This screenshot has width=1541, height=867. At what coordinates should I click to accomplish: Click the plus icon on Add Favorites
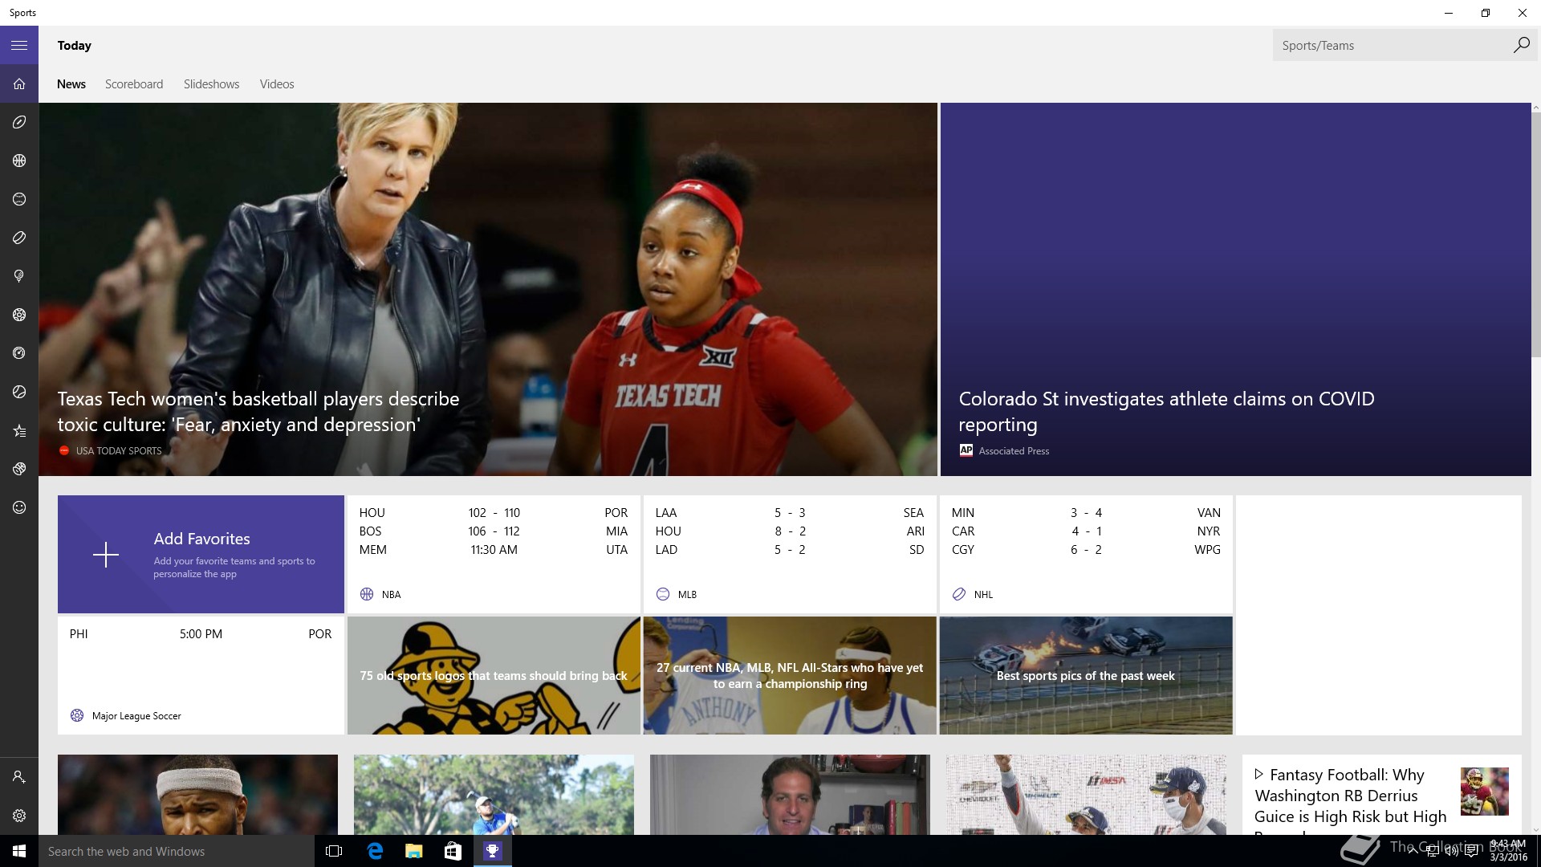click(106, 555)
